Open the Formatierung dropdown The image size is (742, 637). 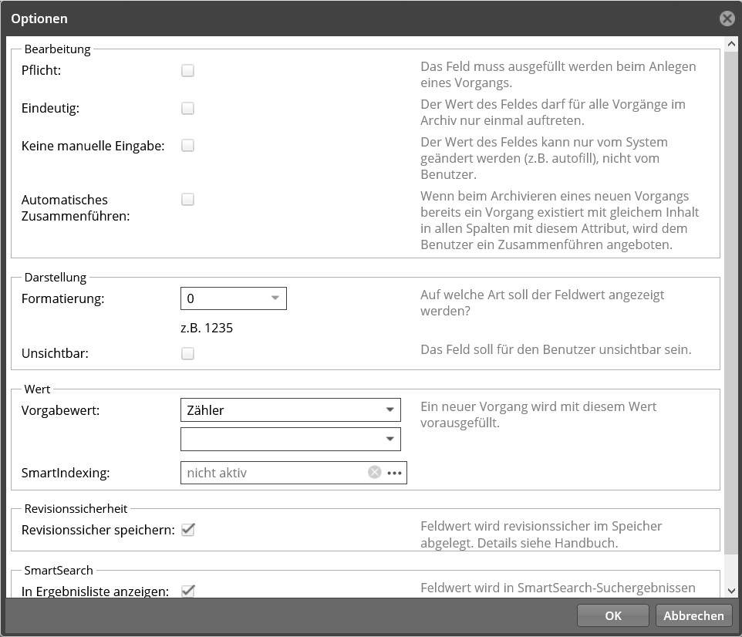(233, 298)
